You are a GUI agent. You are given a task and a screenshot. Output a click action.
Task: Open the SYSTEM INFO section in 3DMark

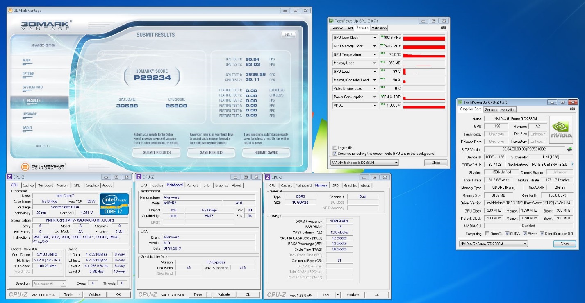click(x=32, y=87)
